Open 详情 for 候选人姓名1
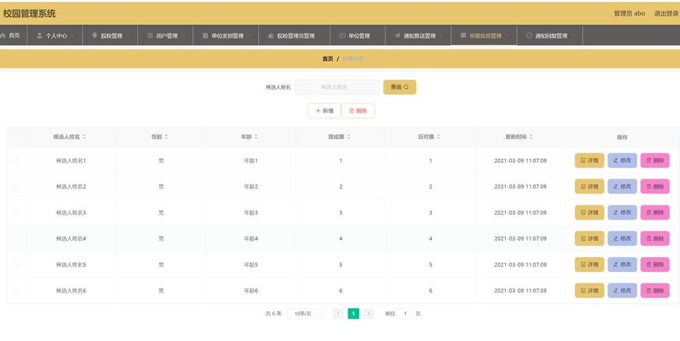Viewport: 680px width, 341px height. [589, 160]
